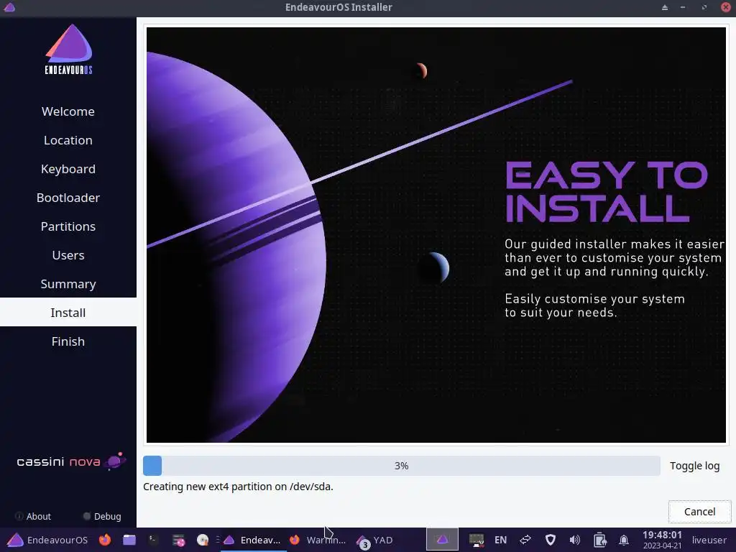The width and height of the screenshot is (736, 552).
Task: Click the clock showing 19:48:01
Action: pos(662,540)
